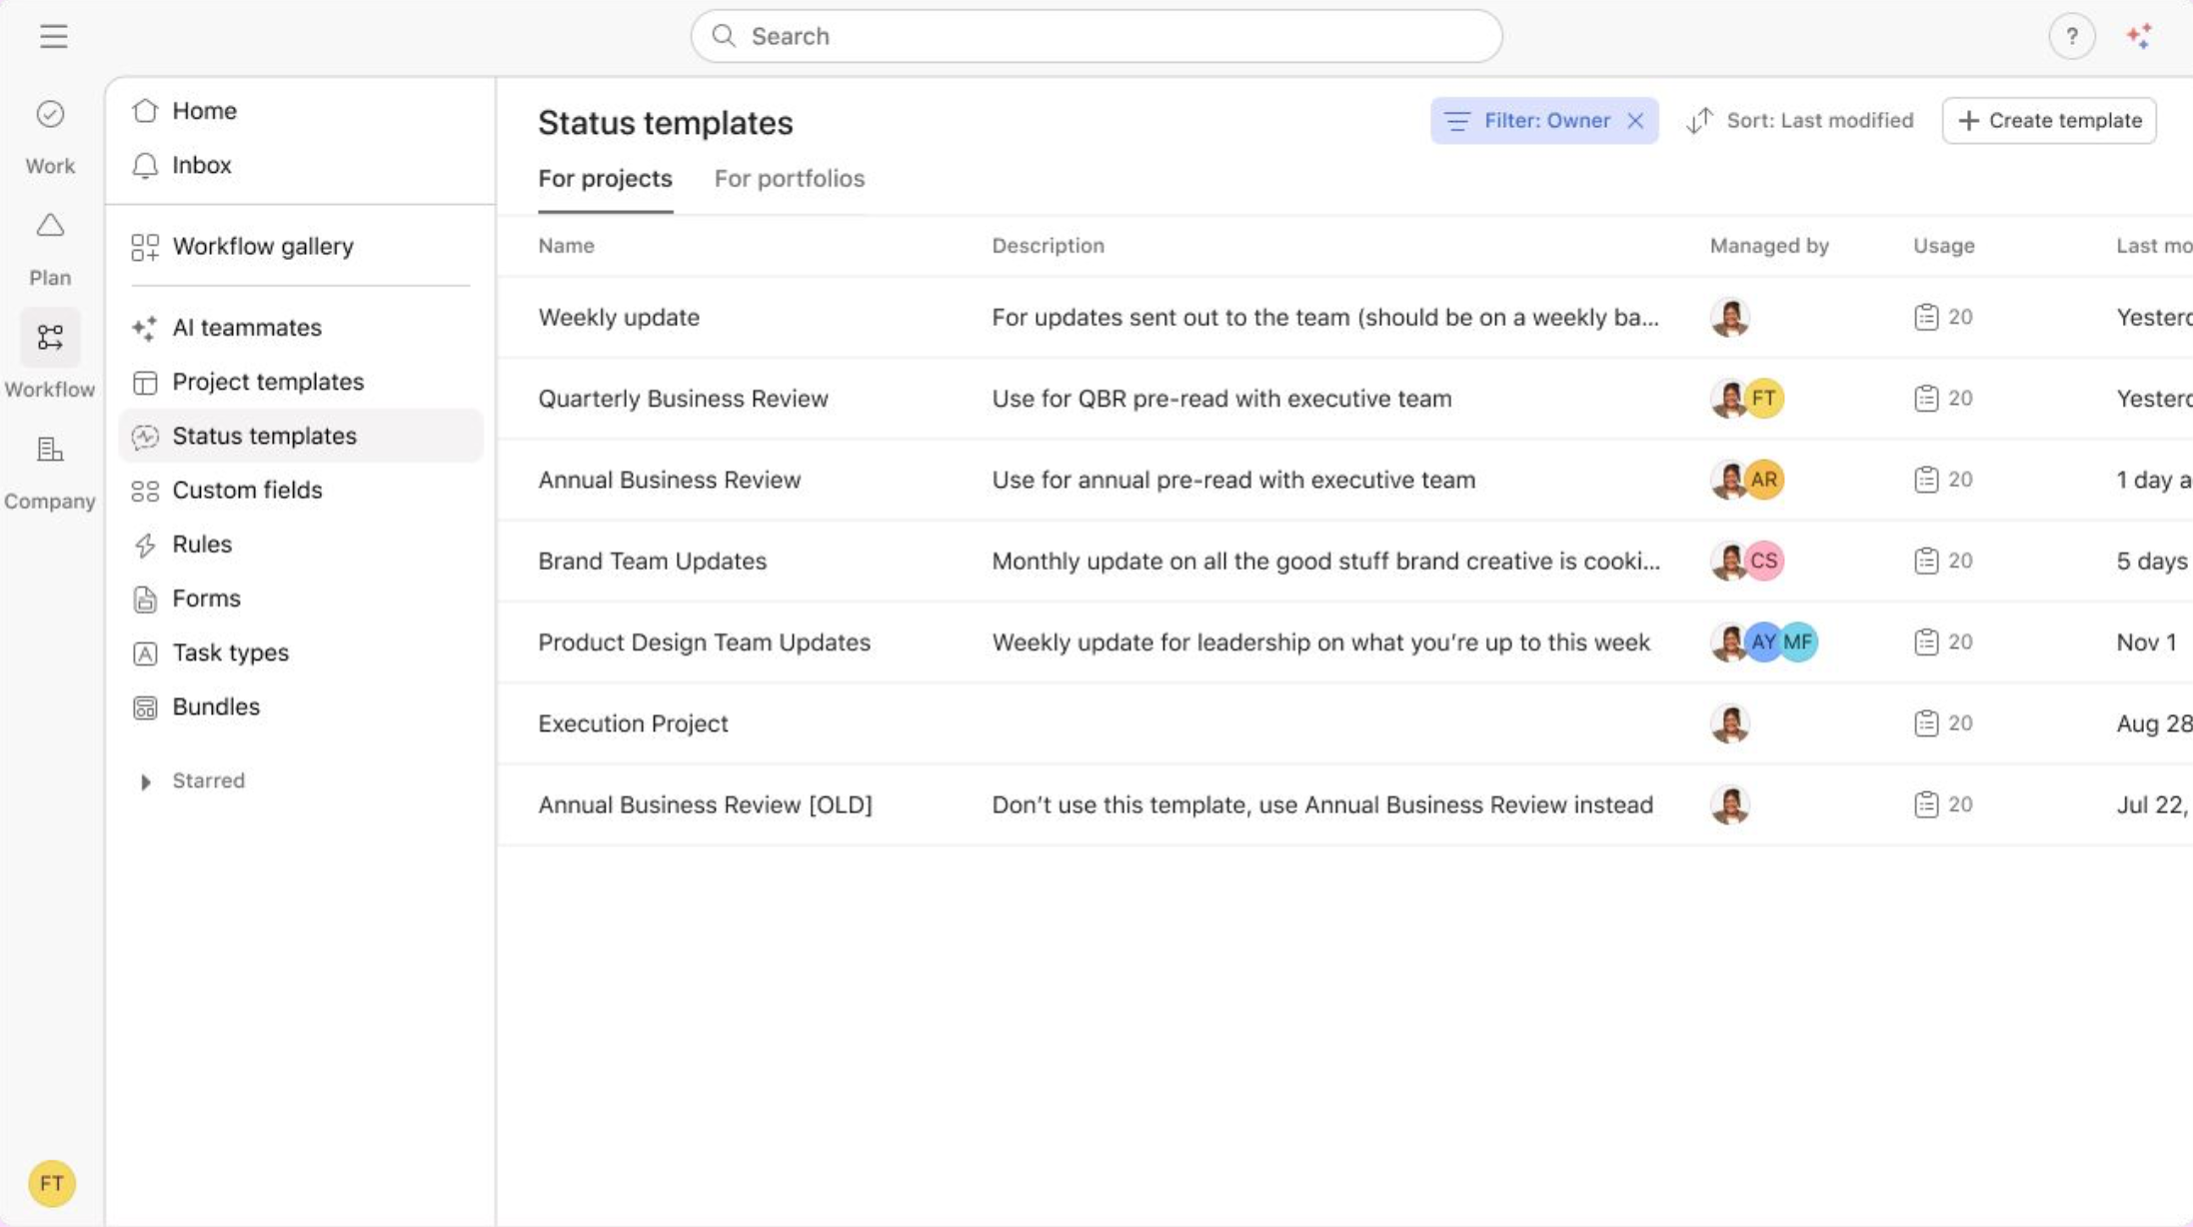Click the owner avatar on the Execution Project row
2193x1227 pixels.
(1730, 723)
